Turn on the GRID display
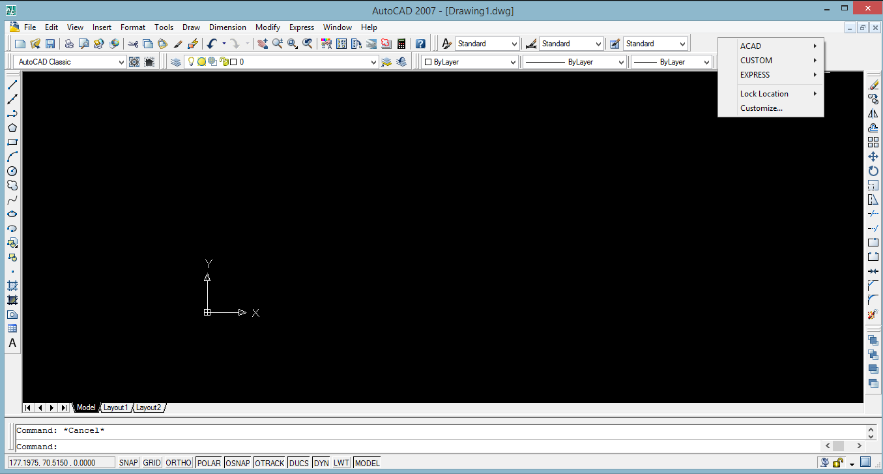Viewport: 883px width, 474px height. (x=151, y=463)
